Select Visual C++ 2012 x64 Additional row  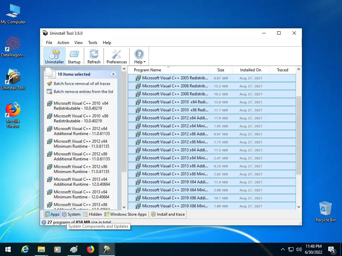tap(212, 118)
